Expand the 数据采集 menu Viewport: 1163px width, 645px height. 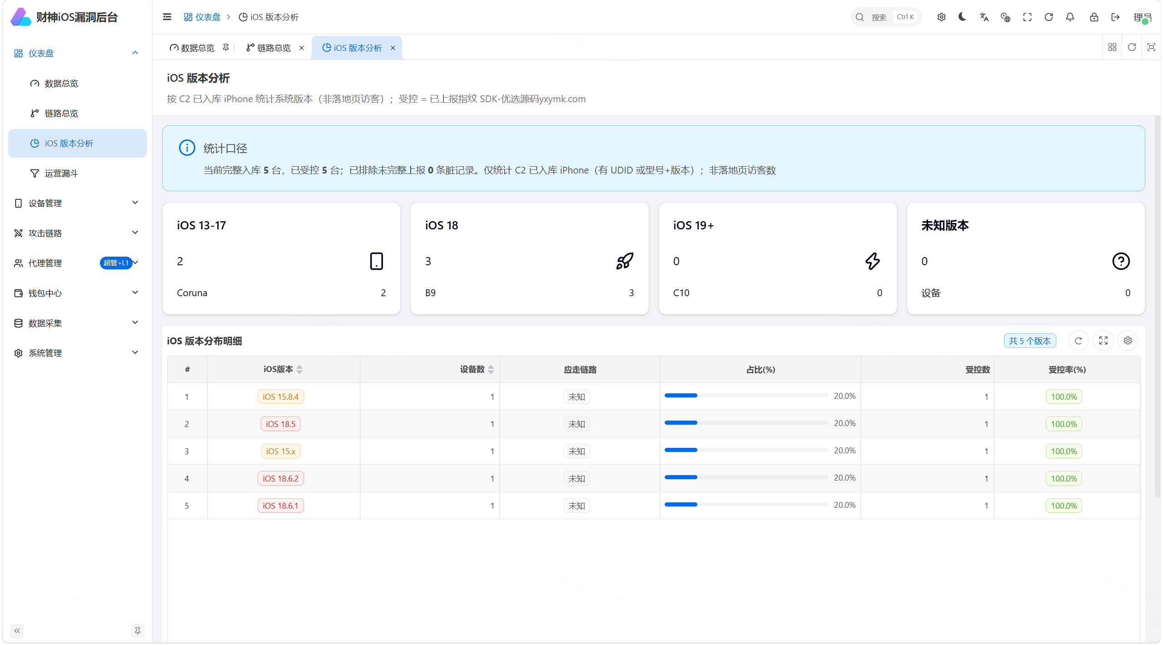[77, 323]
